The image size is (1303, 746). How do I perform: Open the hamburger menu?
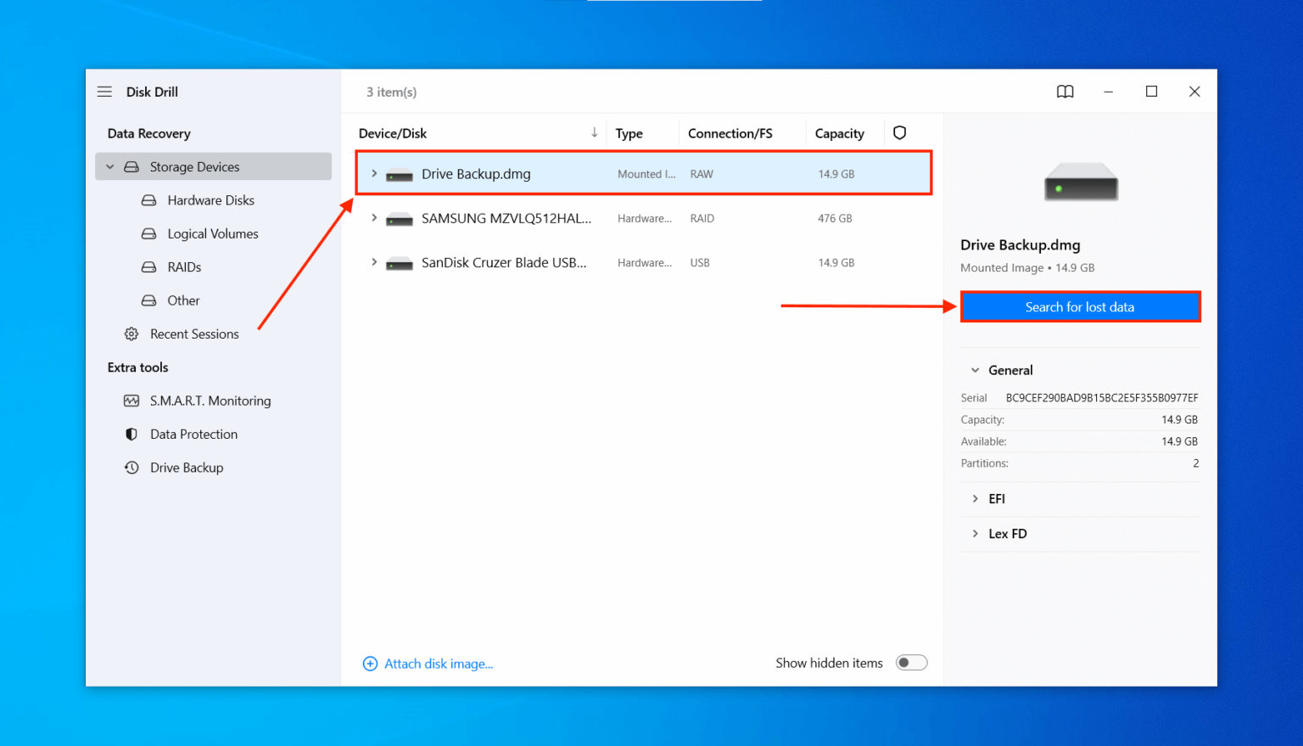[104, 92]
